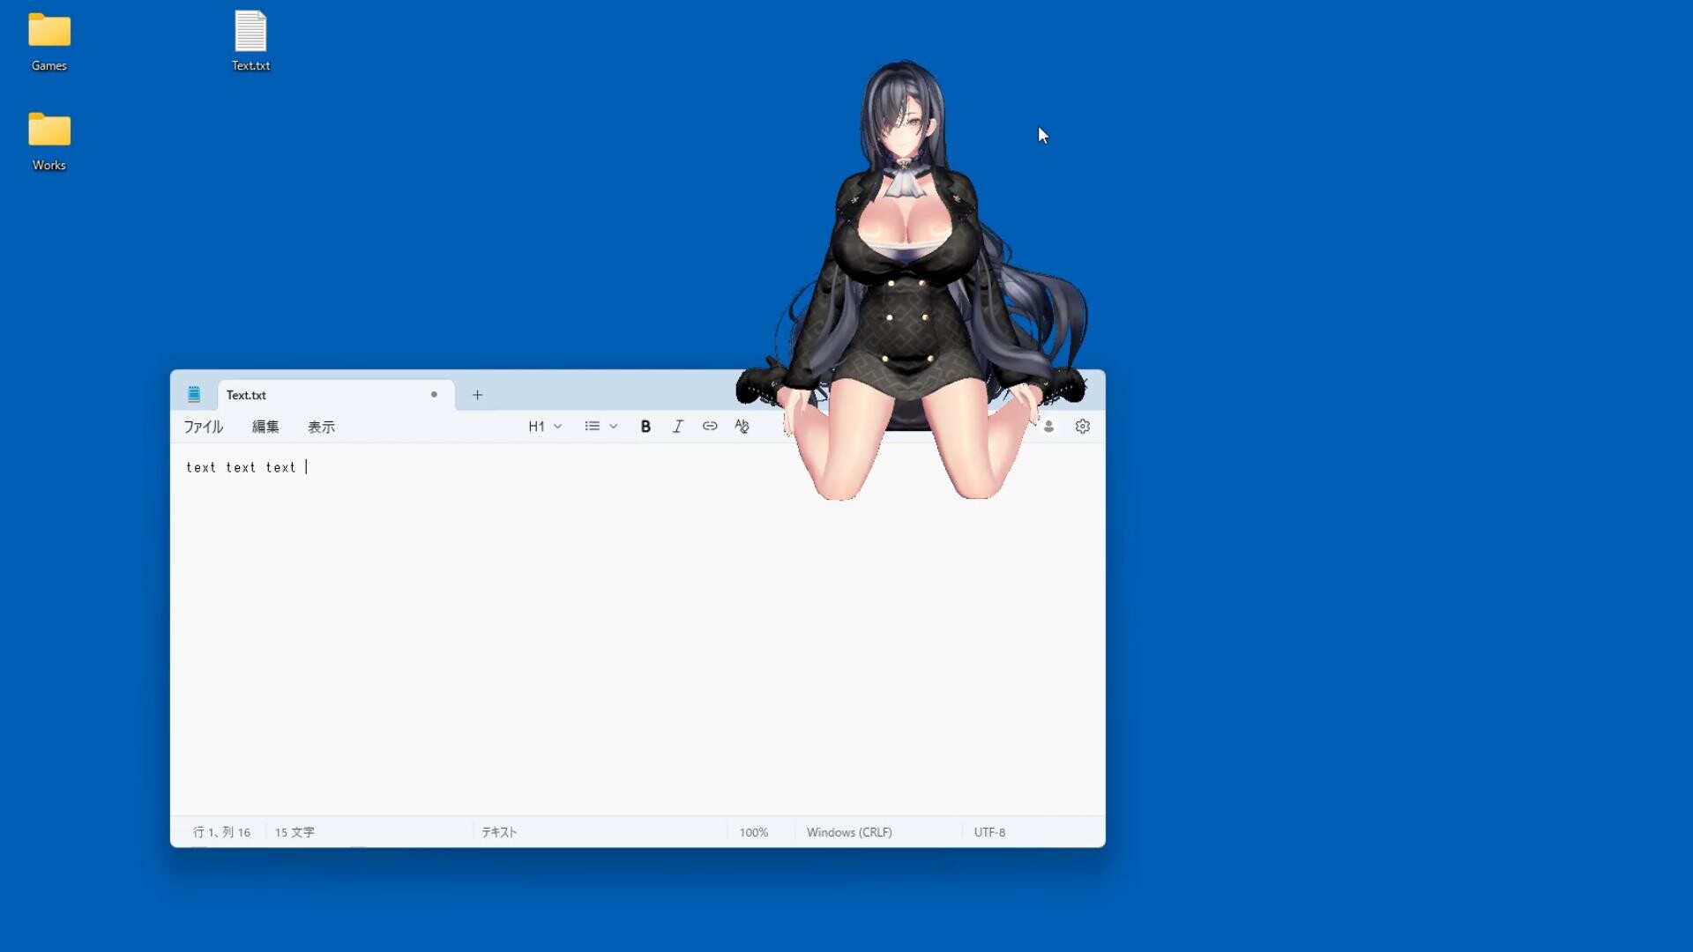Click the Notepad app icon beside the tabs
This screenshot has height=952, width=1693.
tap(193, 394)
